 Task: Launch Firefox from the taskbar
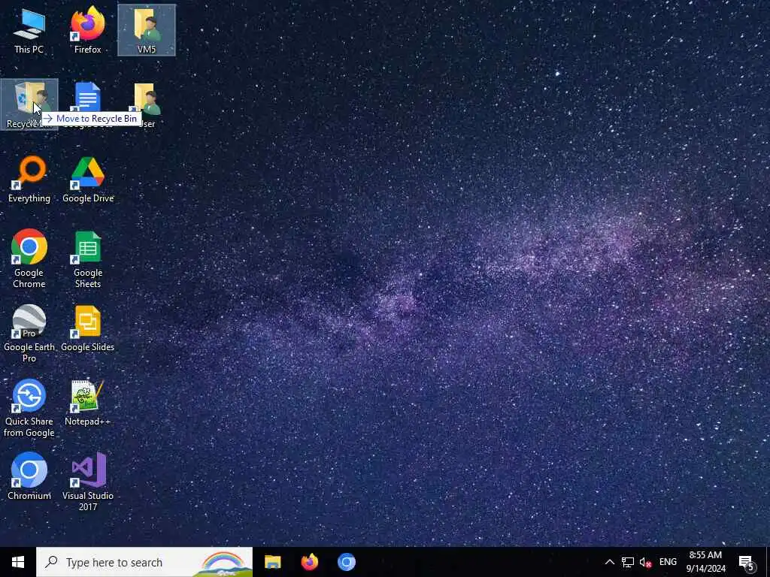click(x=309, y=562)
